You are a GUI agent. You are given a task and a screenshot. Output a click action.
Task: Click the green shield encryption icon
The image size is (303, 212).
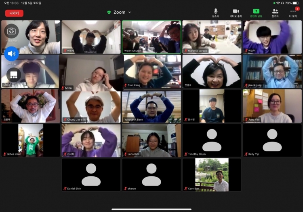pos(109,13)
